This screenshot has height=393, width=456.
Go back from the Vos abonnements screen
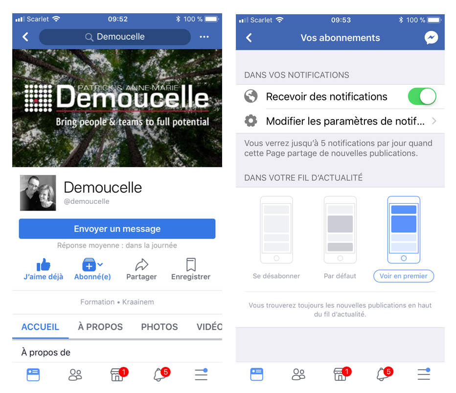point(249,38)
